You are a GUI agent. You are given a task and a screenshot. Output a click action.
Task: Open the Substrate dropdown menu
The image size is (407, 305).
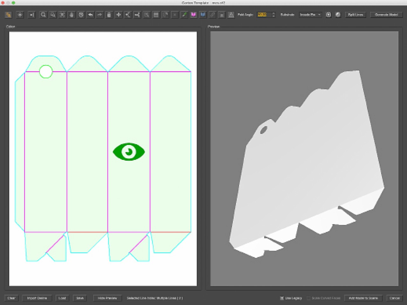pos(310,15)
